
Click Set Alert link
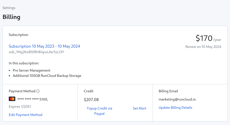(139, 108)
